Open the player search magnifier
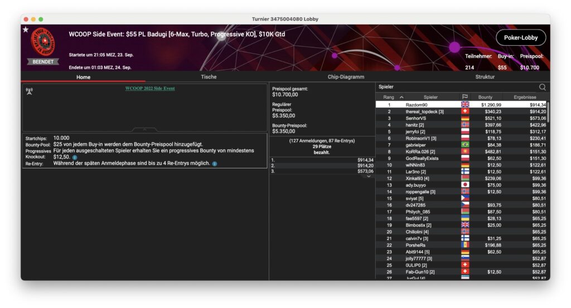This screenshot has height=308, width=571. tap(542, 87)
